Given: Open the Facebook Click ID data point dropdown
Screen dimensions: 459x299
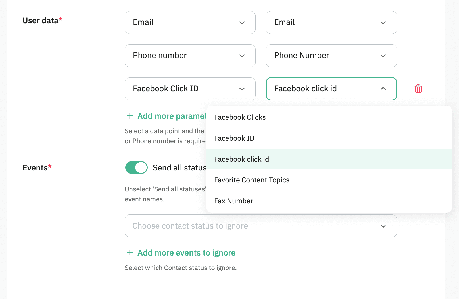Looking at the screenshot, I should [x=185, y=89].
